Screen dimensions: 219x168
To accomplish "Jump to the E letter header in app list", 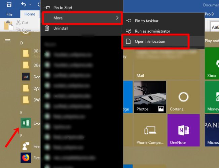I will coord(21,113).
